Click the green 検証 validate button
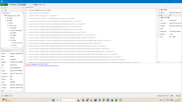 [x=4, y=5]
